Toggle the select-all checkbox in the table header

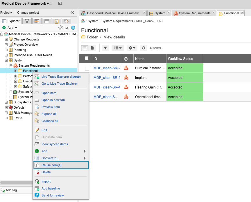pyautogui.click(x=87, y=58)
